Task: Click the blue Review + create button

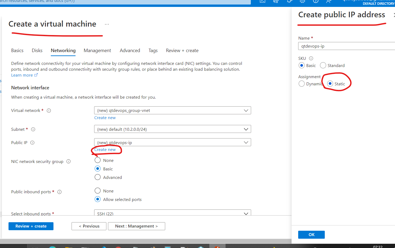Action: coord(31,226)
